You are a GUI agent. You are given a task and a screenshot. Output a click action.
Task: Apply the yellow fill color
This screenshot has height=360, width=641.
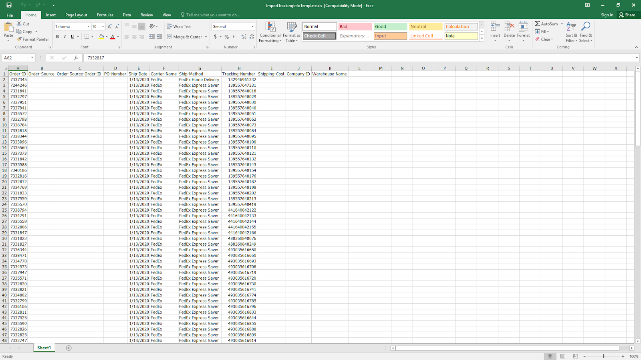tap(101, 37)
